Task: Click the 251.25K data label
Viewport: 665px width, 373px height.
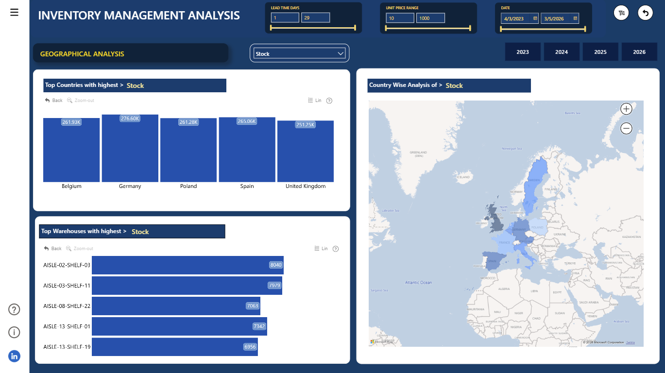Action: coord(306,125)
